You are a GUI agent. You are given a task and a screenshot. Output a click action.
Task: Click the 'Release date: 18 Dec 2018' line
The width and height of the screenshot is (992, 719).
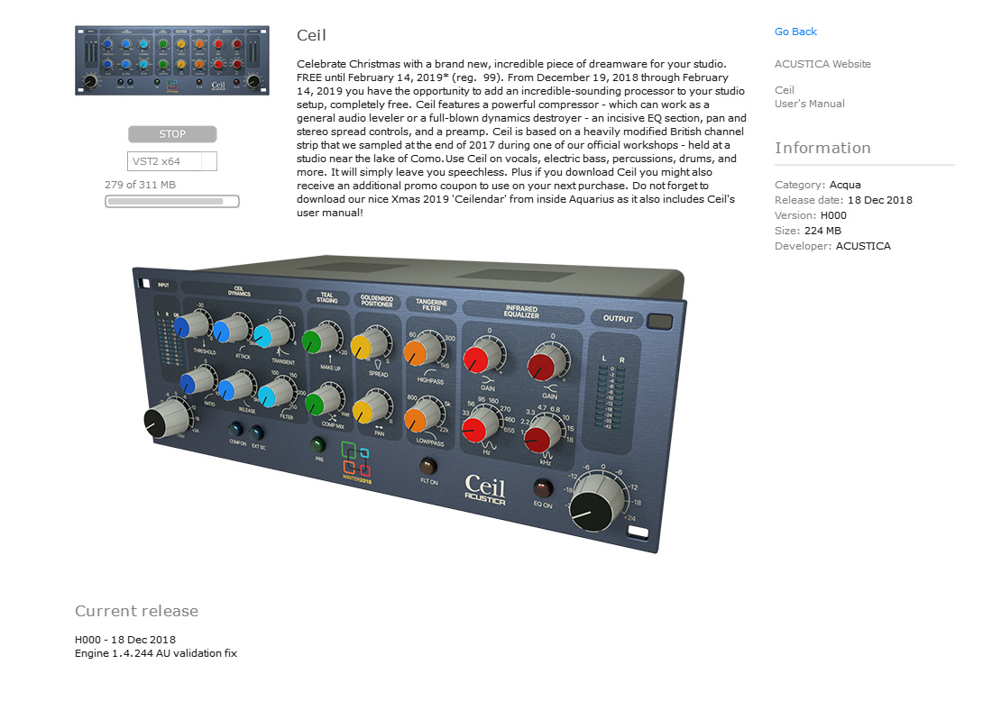[843, 200]
